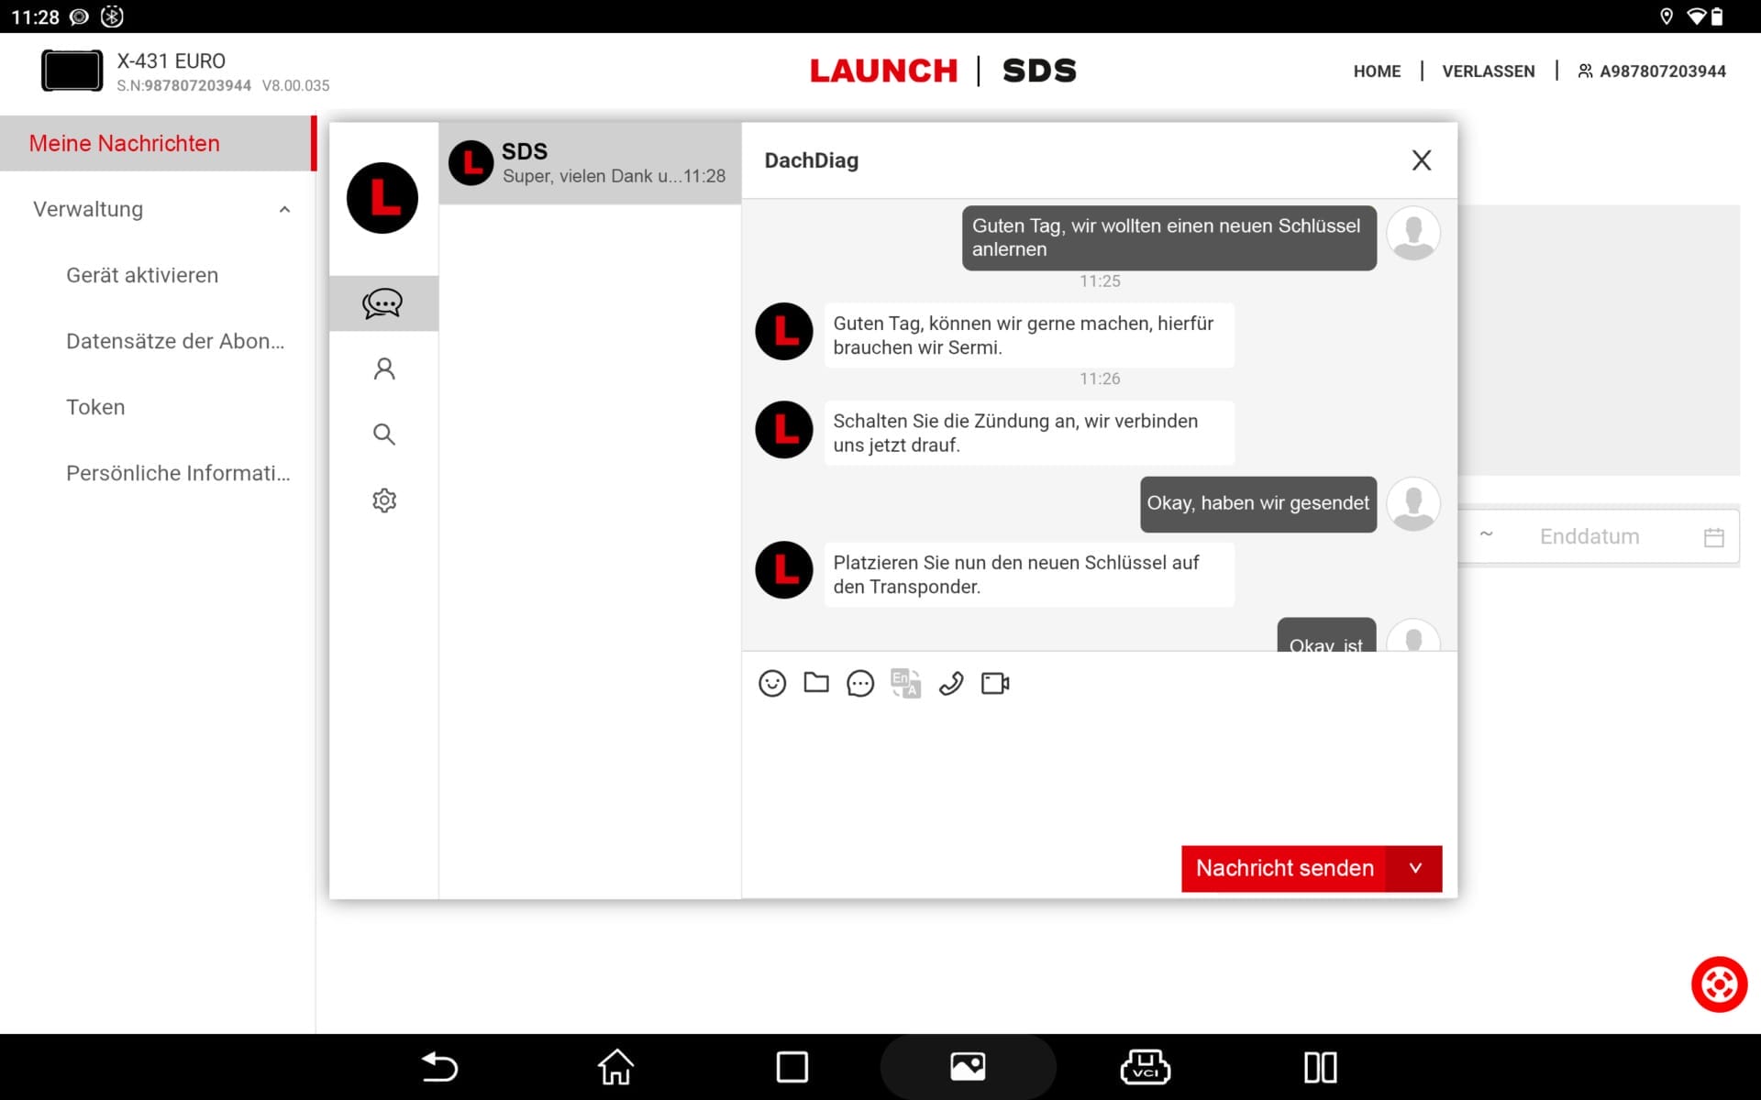The image size is (1761, 1100).
Task: Click the DachDiag chat title
Action: point(811,160)
